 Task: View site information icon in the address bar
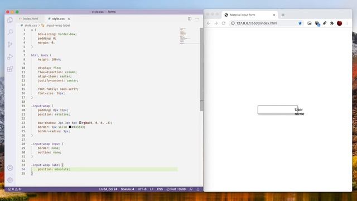233,23
